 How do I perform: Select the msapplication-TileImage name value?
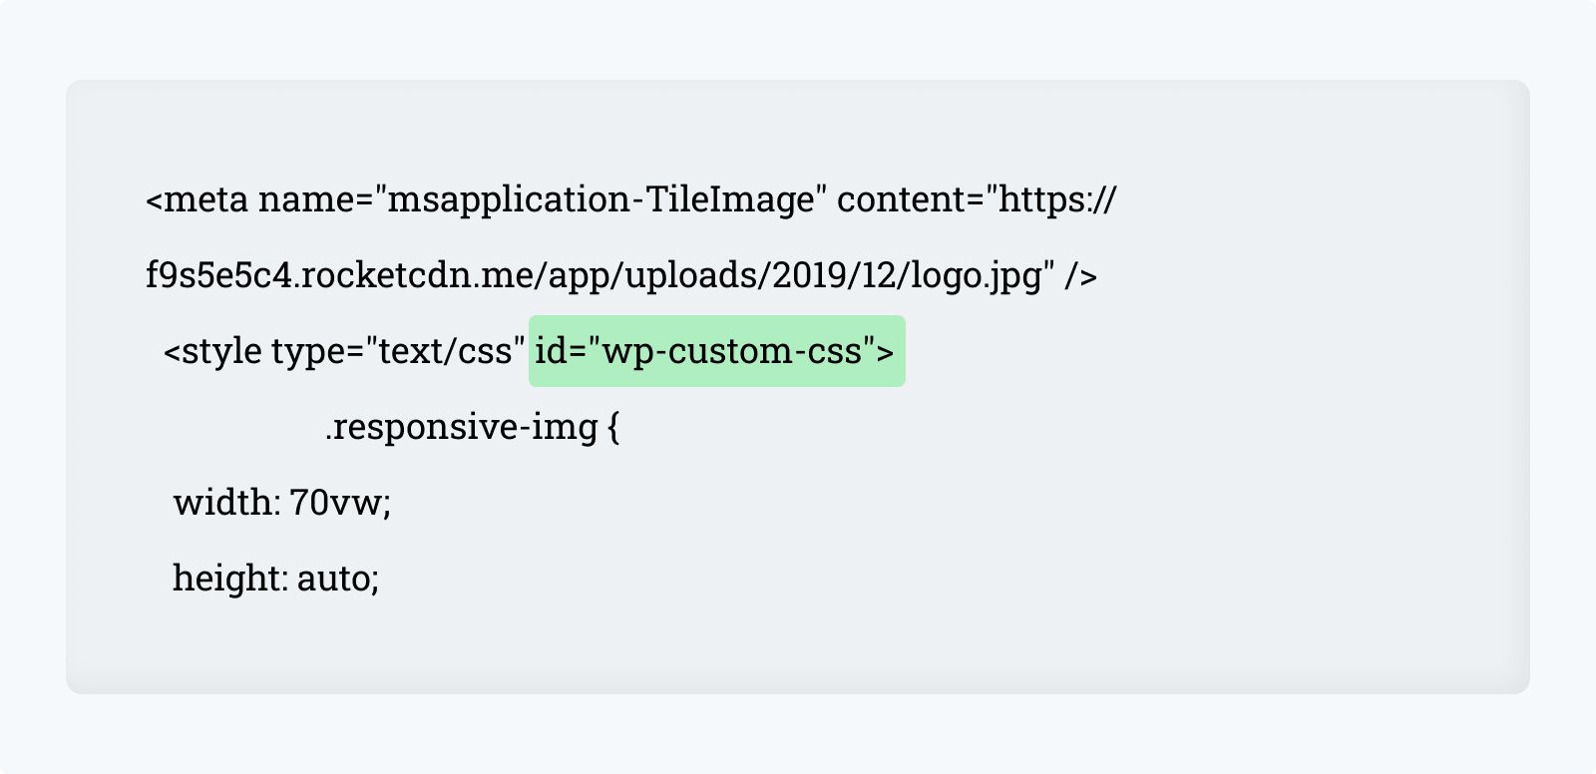coord(601,199)
